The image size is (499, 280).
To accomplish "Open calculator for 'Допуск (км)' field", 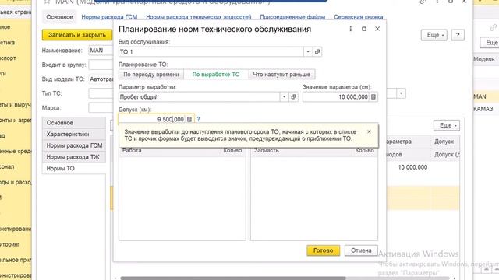I will (x=189, y=119).
